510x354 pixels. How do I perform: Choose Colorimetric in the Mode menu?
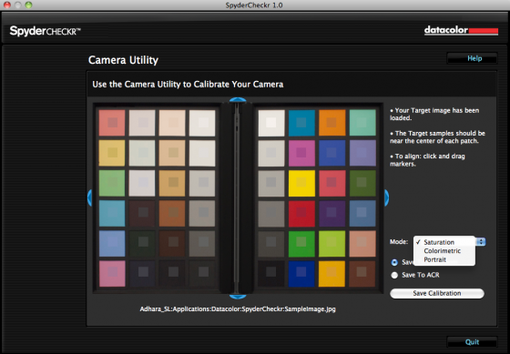[444, 251]
